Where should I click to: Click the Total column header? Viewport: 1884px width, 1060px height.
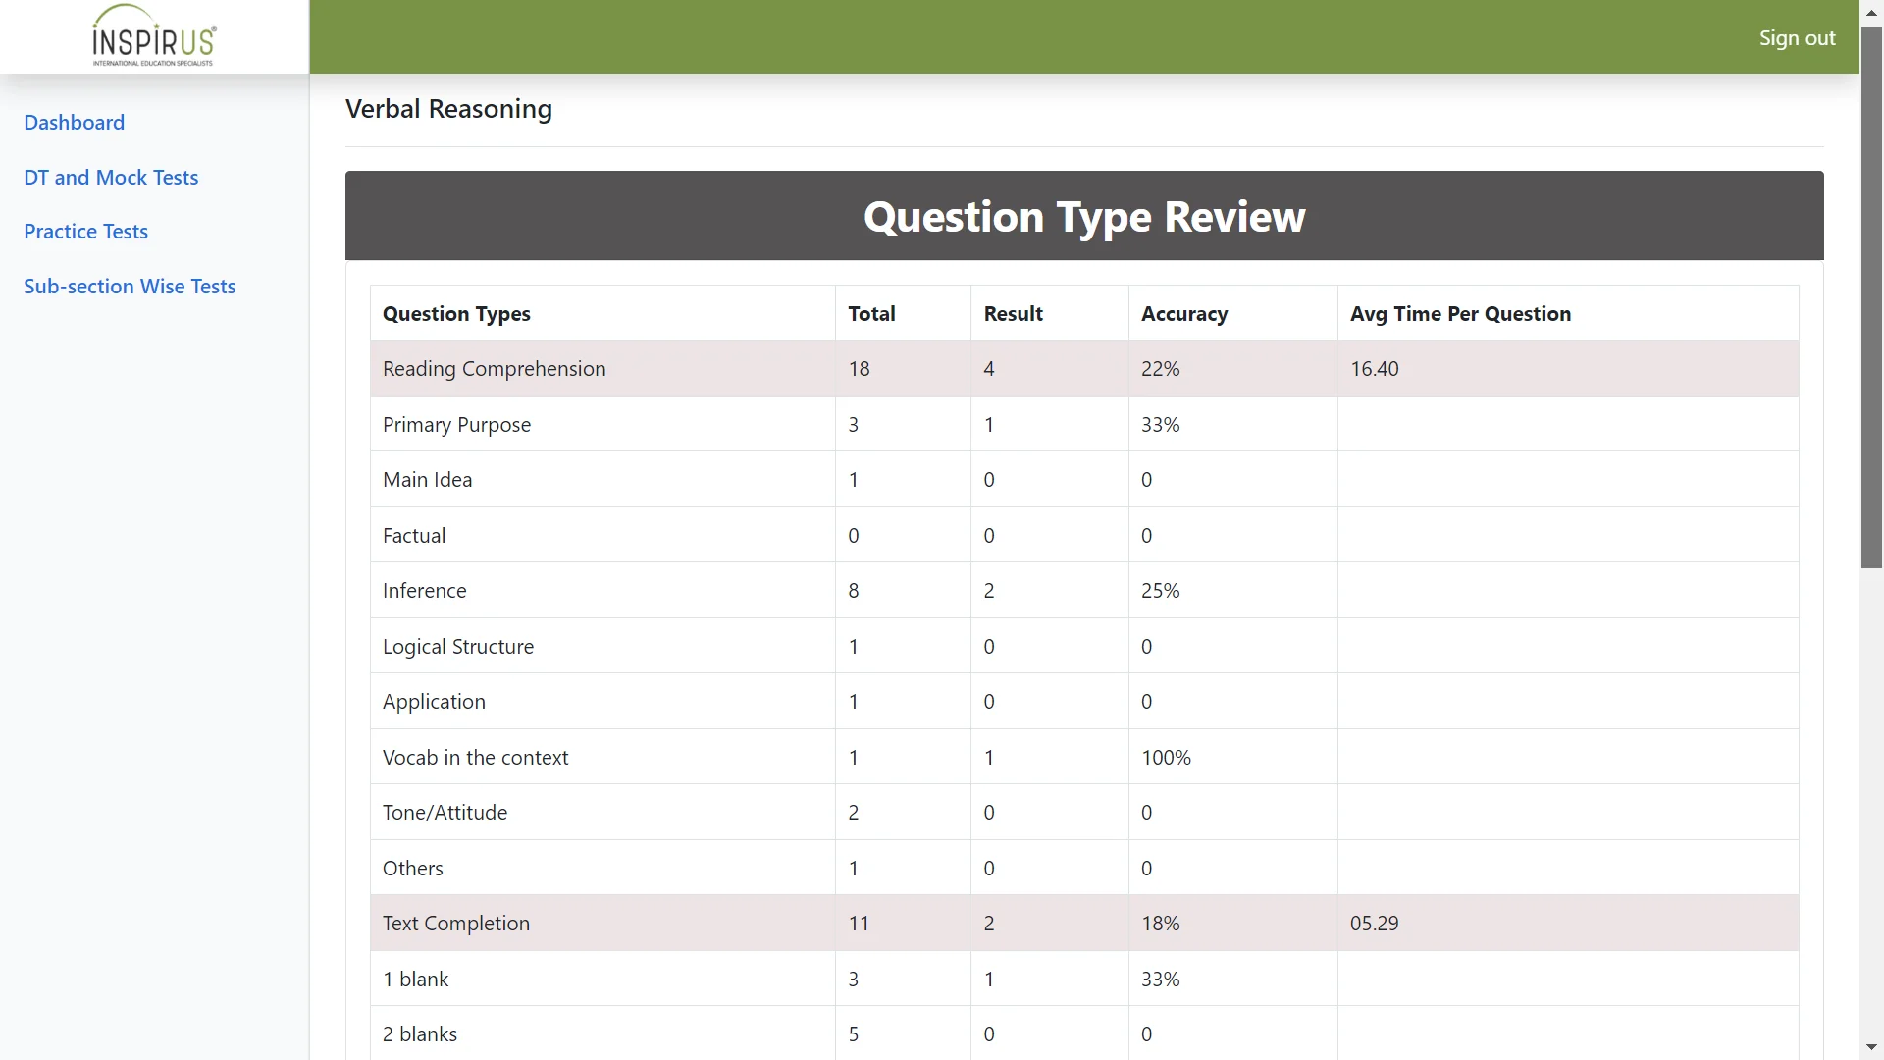pyautogui.click(x=871, y=314)
